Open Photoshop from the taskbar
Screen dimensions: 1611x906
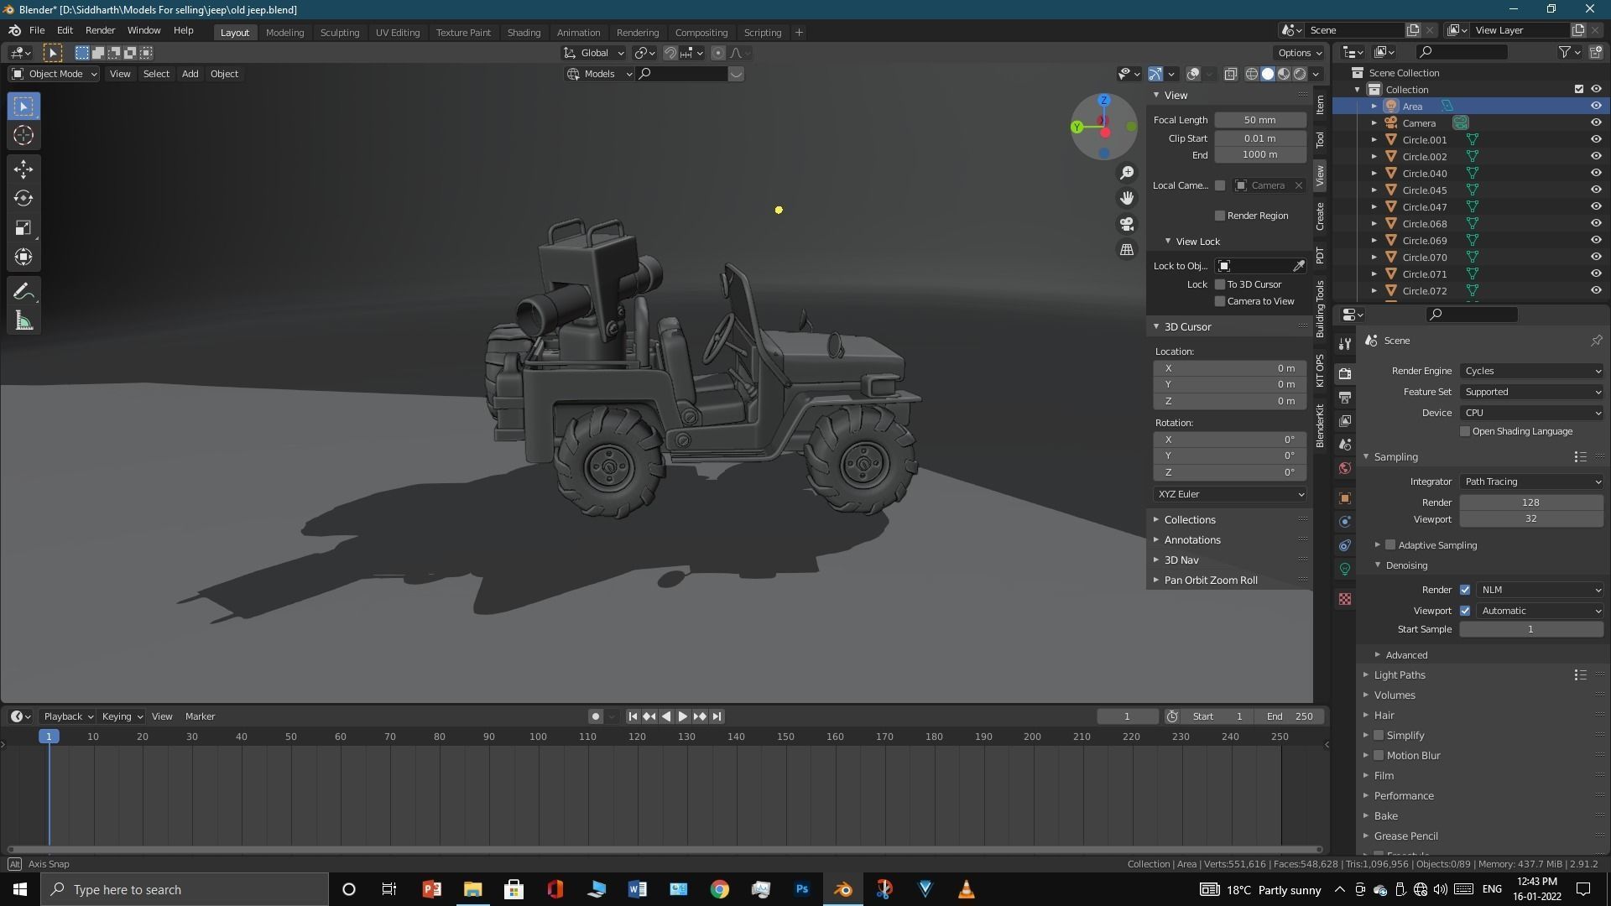[x=802, y=889]
